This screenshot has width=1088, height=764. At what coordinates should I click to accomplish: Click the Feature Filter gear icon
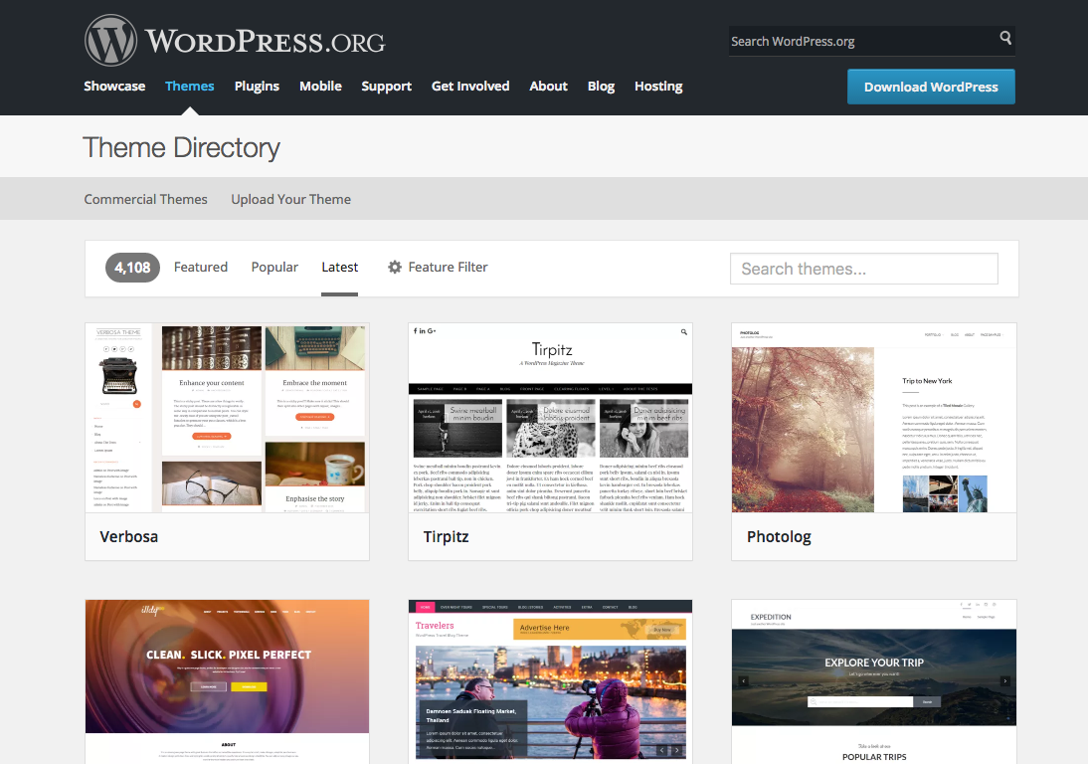point(395,268)
